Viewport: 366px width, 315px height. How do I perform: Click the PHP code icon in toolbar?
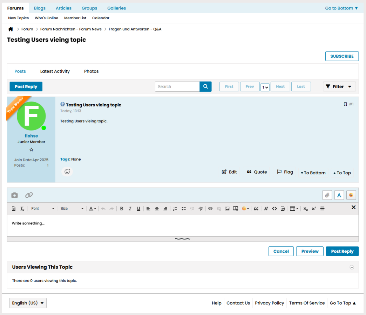[283, 209]
